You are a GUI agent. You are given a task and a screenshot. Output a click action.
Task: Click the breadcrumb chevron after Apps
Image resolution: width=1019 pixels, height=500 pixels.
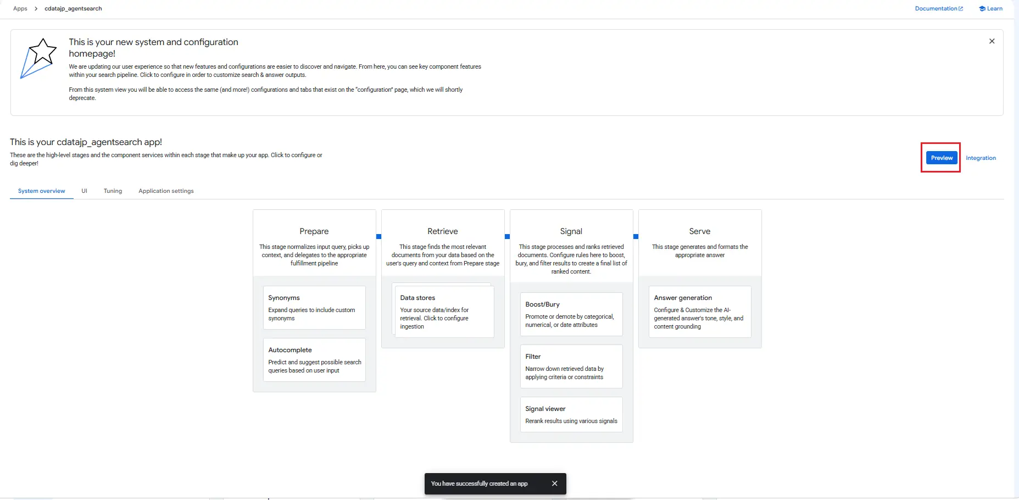tap(36, 9)
